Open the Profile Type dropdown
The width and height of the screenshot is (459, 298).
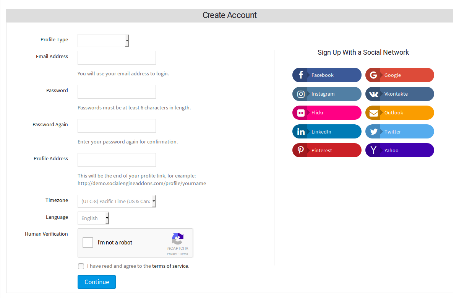coord(103,41)
